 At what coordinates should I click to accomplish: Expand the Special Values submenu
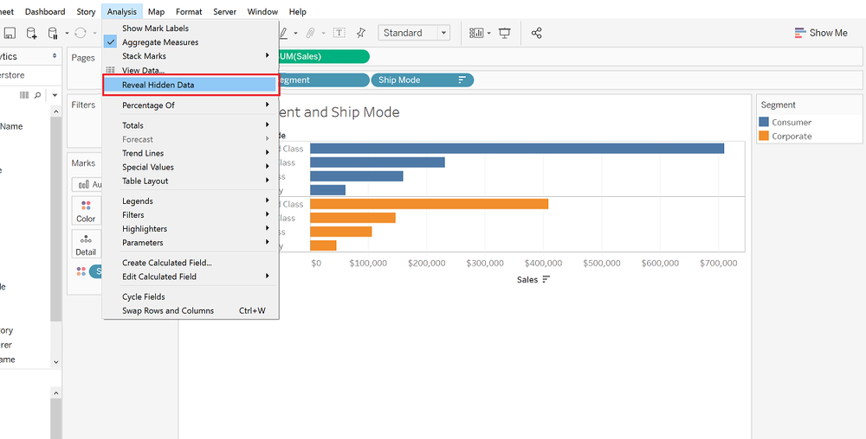(191, 167)
